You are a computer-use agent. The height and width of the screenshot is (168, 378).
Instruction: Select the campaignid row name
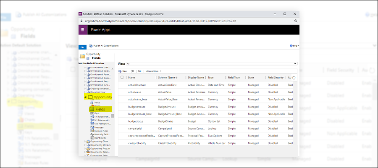click(134, 129)
